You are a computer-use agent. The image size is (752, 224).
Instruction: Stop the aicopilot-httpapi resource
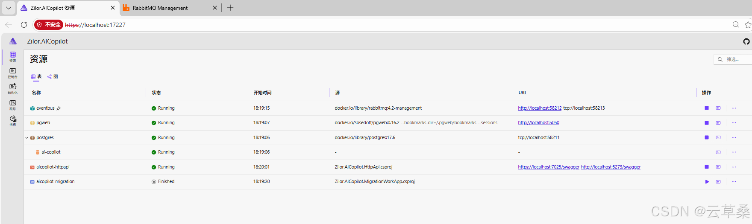[x=707, y=167]
